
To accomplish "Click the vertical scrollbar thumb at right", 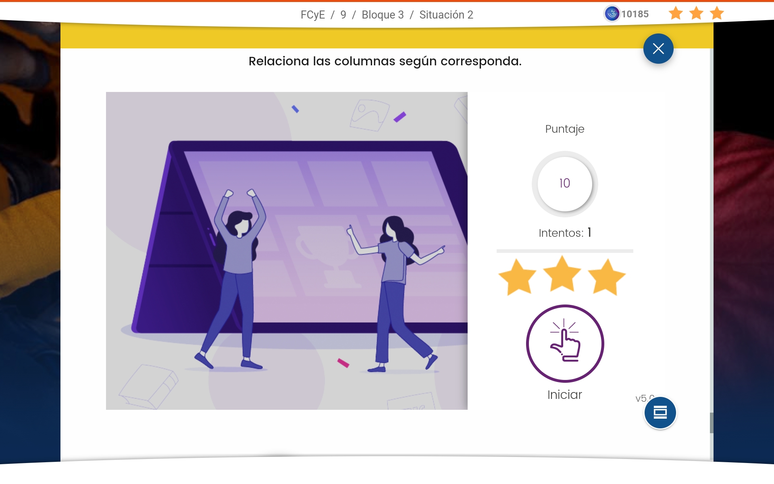I will click(711, 422).
